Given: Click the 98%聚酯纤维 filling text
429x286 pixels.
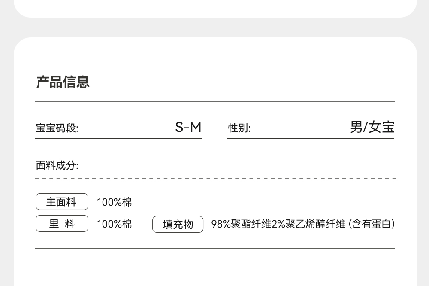Looking at the screenshot, I should (241, 224).
